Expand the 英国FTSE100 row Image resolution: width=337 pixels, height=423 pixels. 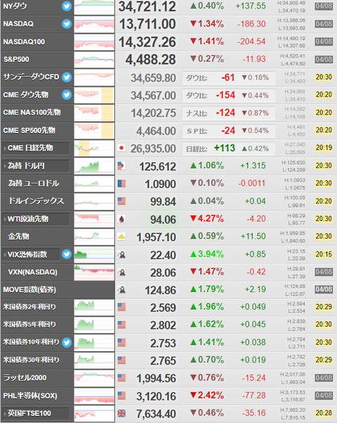point(36,413)
